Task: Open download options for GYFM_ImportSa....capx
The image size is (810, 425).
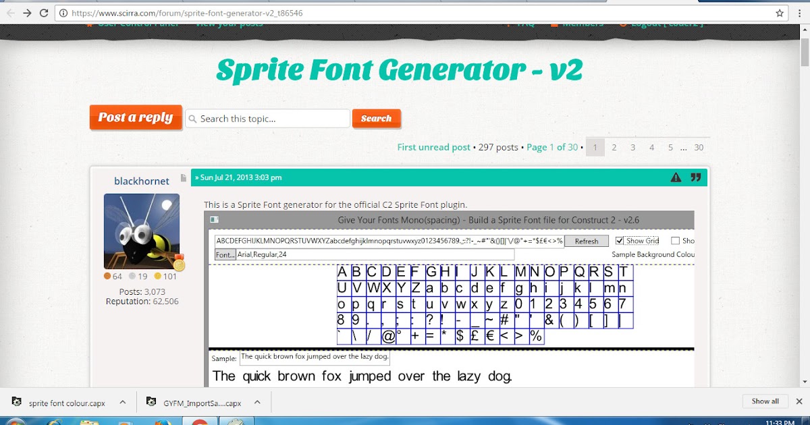Action: 257,401
